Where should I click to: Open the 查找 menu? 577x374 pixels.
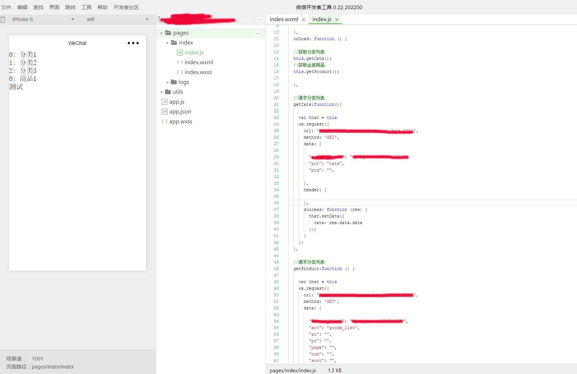click(38, 7)
